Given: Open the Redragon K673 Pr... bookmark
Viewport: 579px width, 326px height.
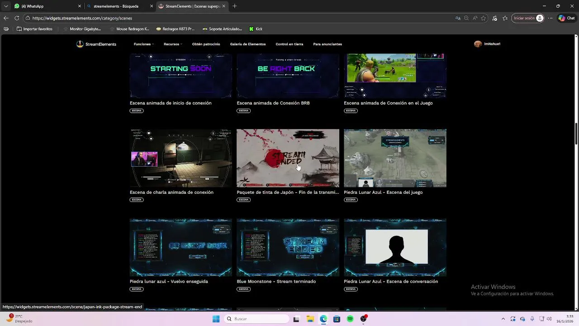Looking at the screenshot, I should coord(175,29).
